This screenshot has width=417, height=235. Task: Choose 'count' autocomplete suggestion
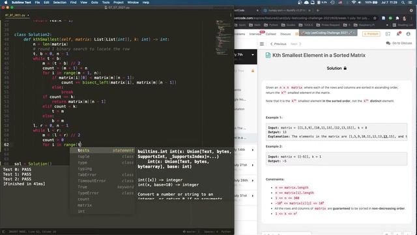pyautogui.click(x=102, y=199)
